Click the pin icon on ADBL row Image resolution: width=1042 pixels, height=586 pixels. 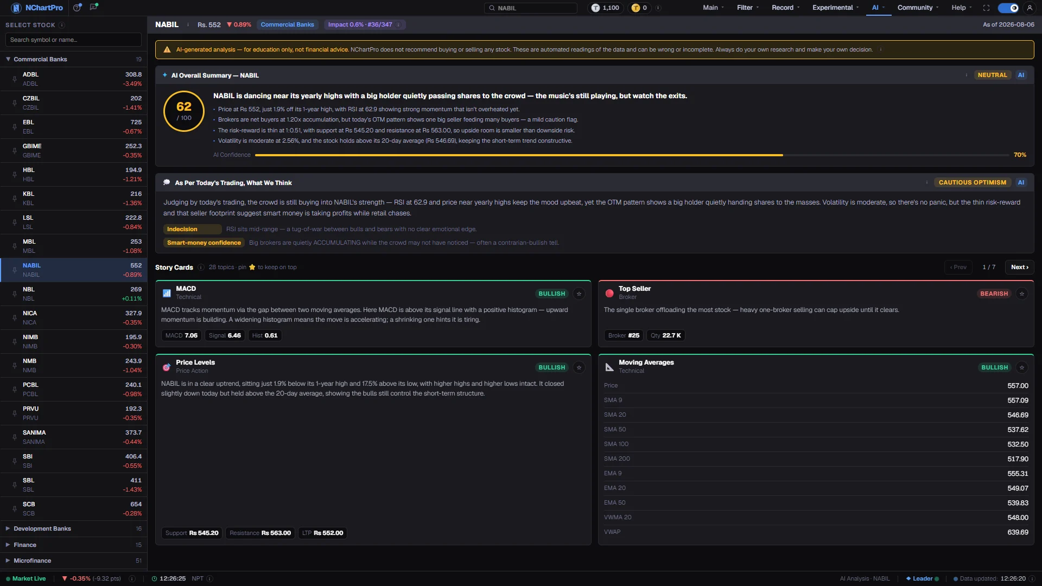pyautogui.click(x=15, y=79)
